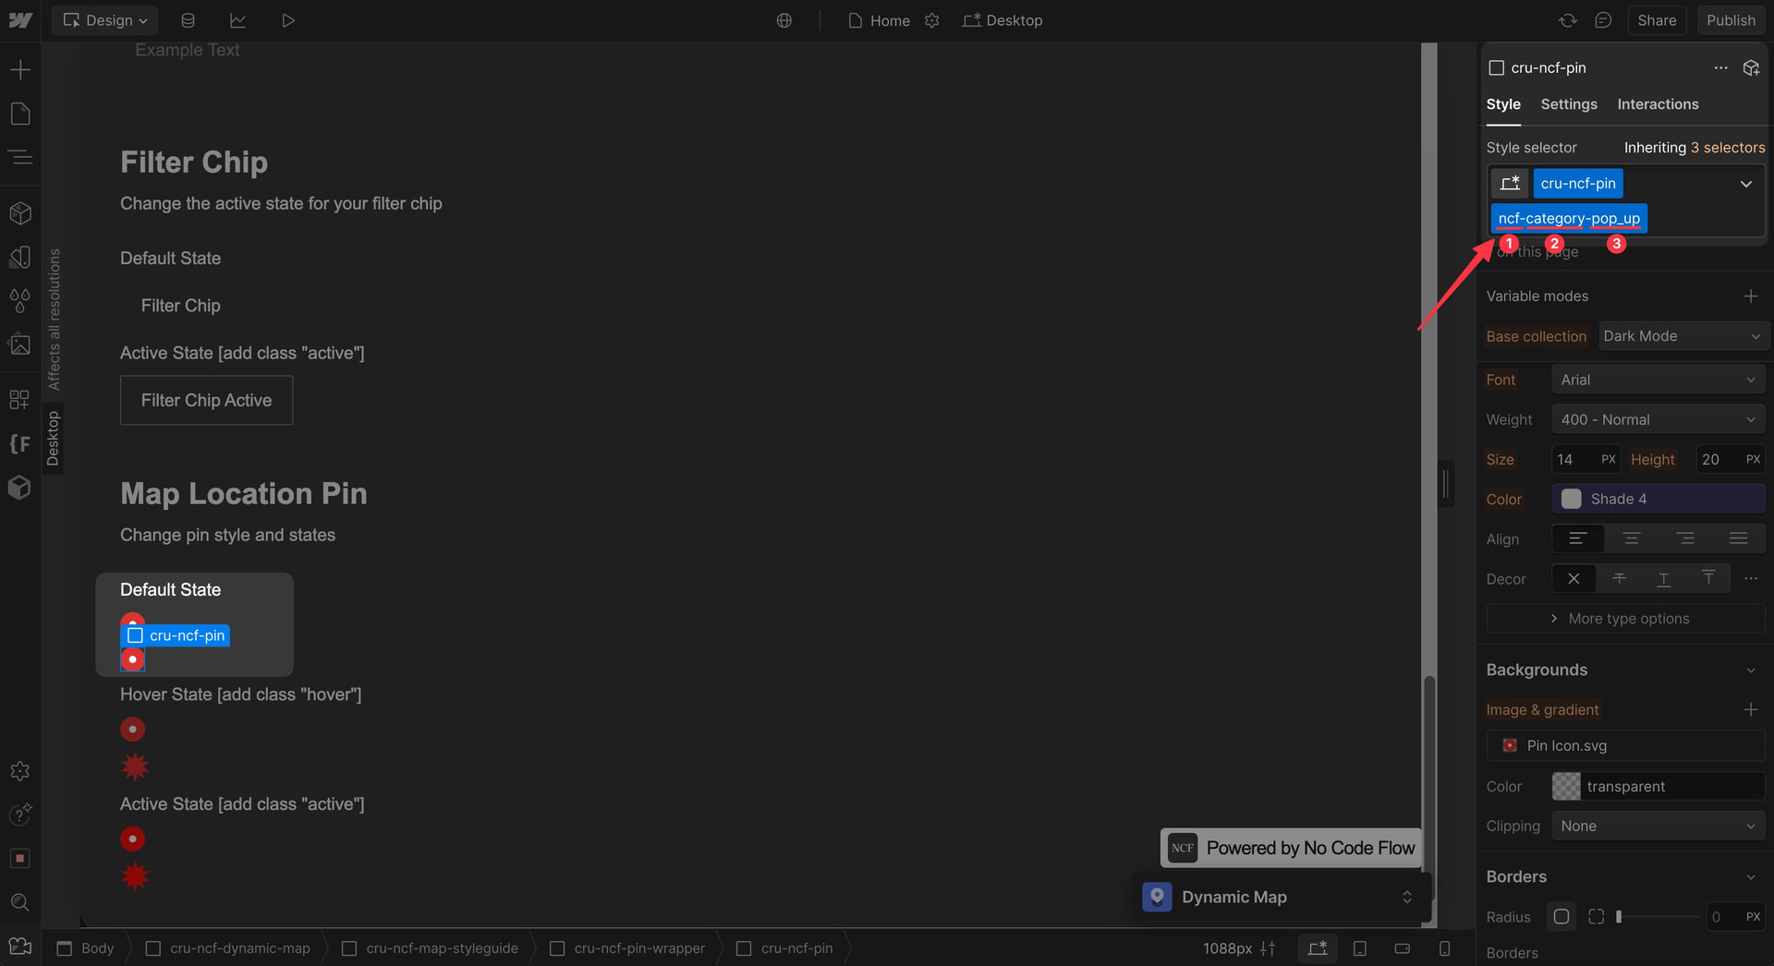1774x966 pixels.
Task: Toggle overline text decoration
Action: (1708, 578)
